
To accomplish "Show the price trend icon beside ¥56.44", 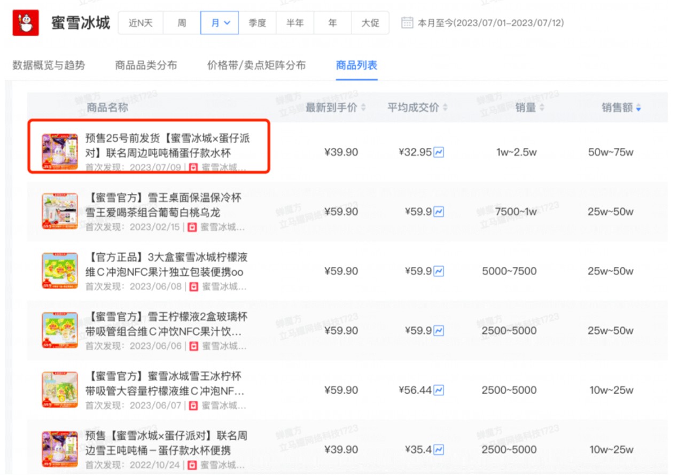I will 439,390.
